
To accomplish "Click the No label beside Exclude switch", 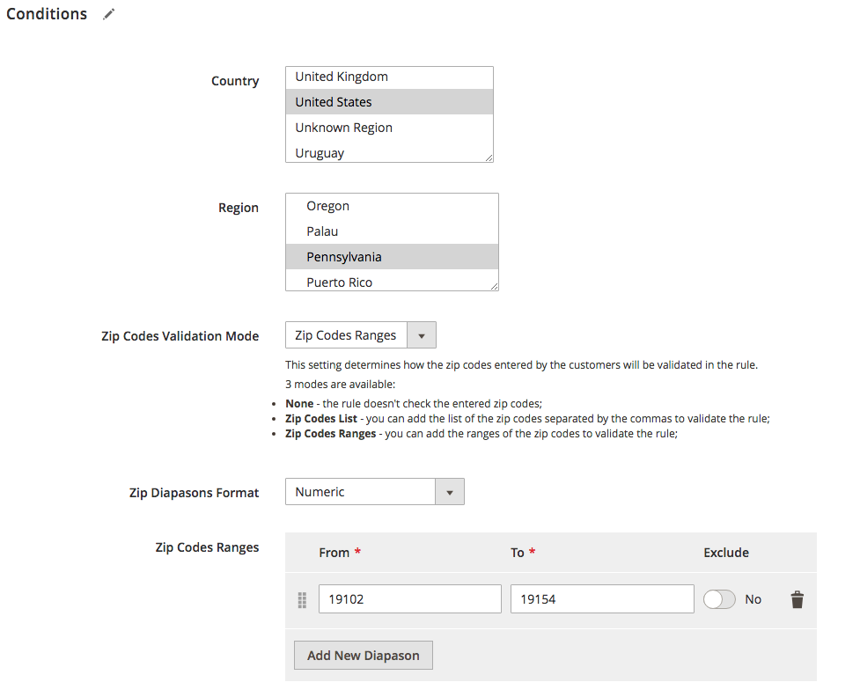I will [x=753, y=599].
